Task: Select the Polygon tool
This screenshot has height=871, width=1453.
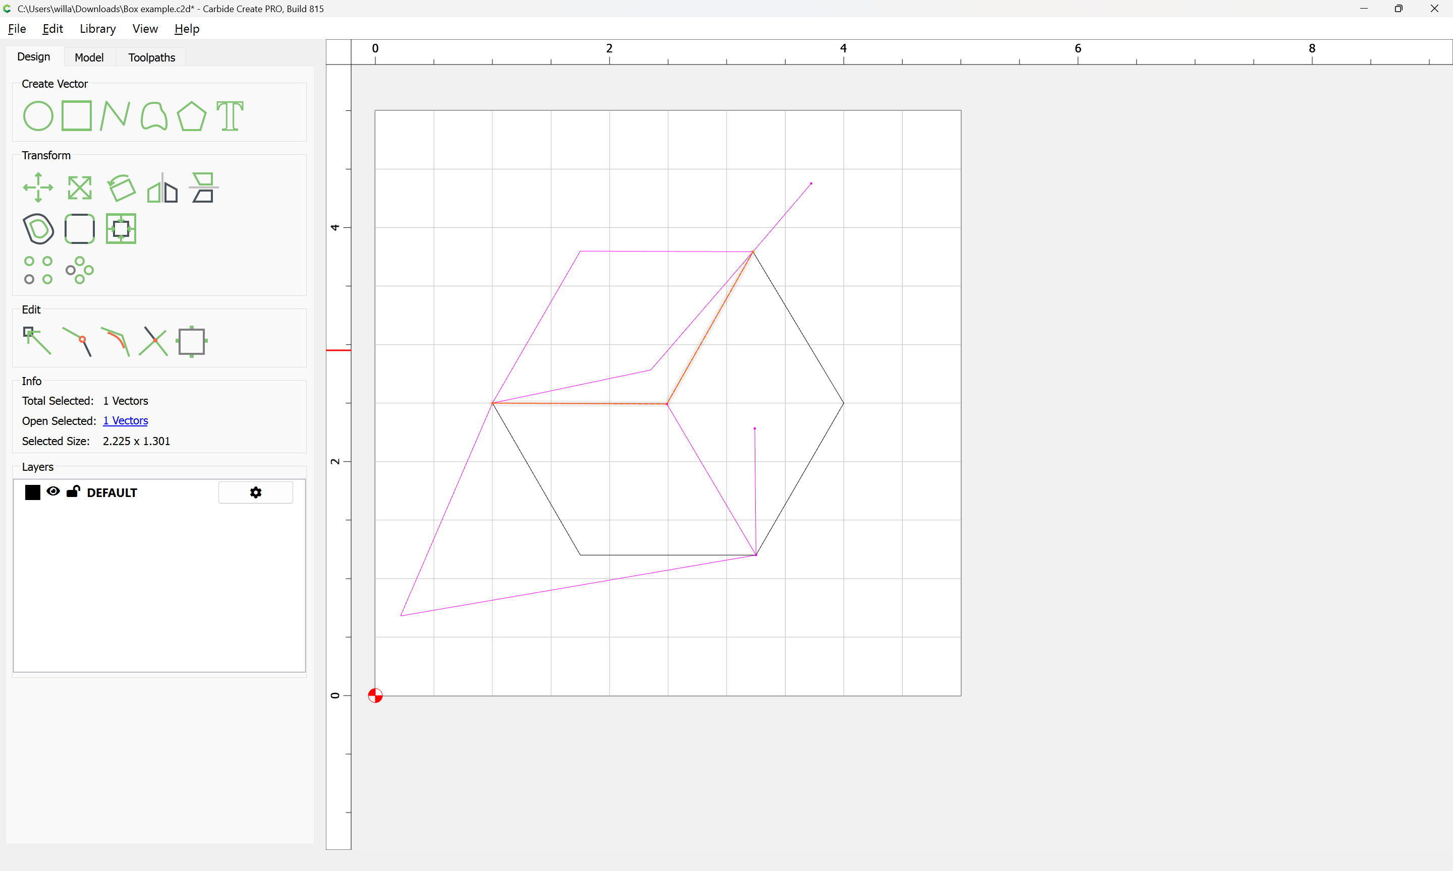Action: [191, 115]
